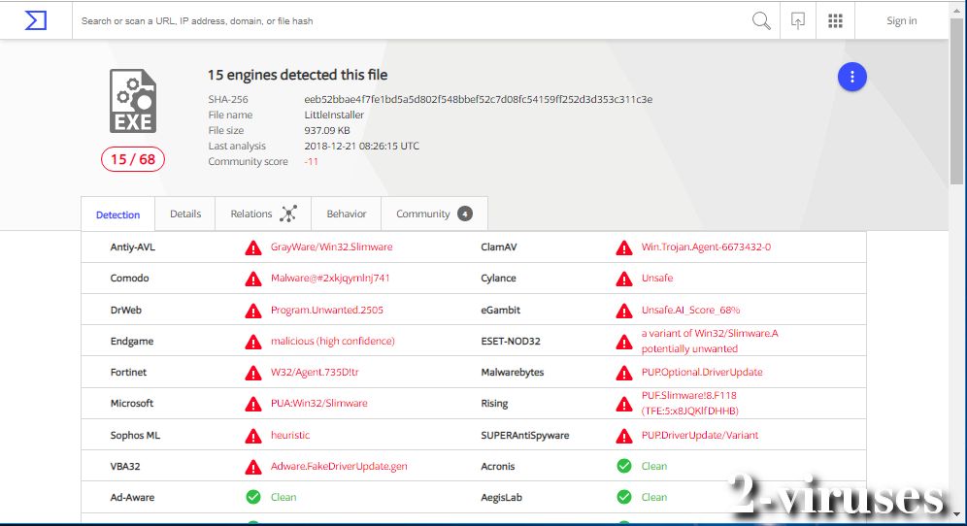The width and height of the screenshot is (967, 526).
Task: Click the PUF.Slimware!8.F118 Rising result
Action: (689, 403)
